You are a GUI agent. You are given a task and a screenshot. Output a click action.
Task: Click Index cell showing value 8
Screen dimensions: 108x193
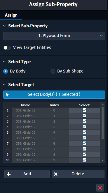point(54,155)
